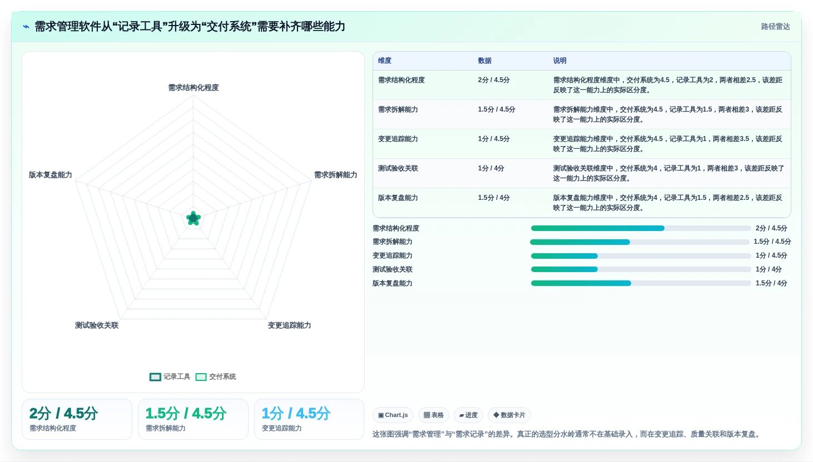Select the 维度 column header
The image size is (813, 462).
pyautogui.click(x=385, y=61)
